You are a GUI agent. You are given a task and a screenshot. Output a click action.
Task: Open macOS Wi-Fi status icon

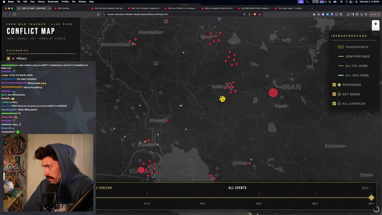[341, 2]
